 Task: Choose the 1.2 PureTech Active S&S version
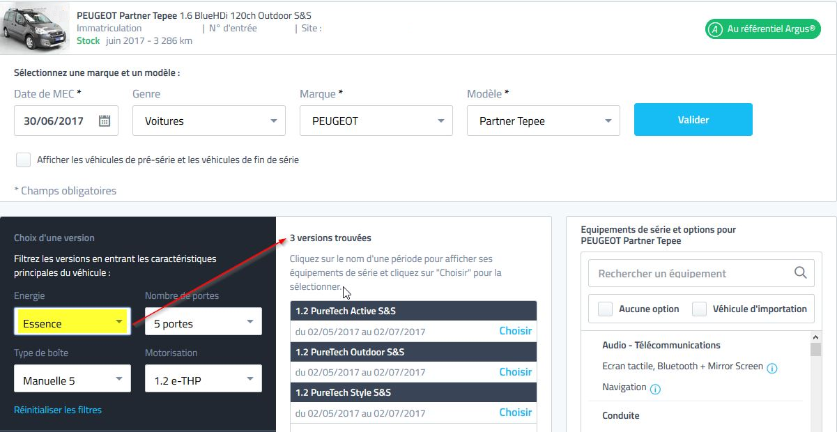516,331
